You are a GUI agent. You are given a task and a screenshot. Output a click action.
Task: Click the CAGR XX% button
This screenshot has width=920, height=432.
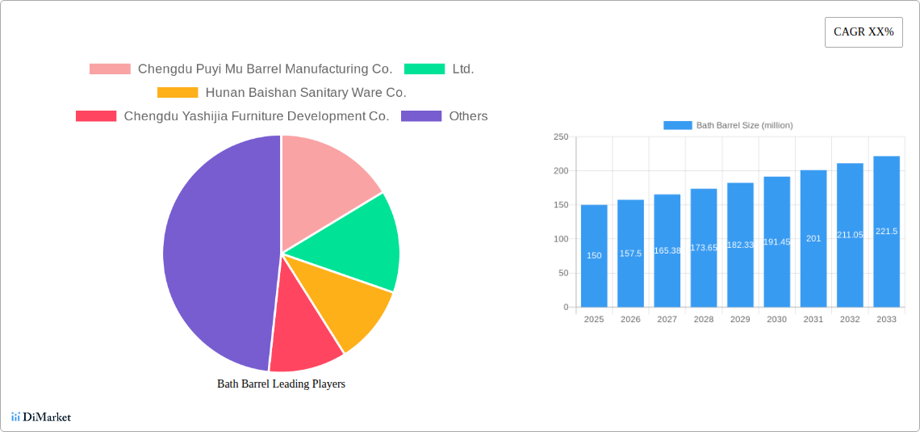click(x=864, y=32)
